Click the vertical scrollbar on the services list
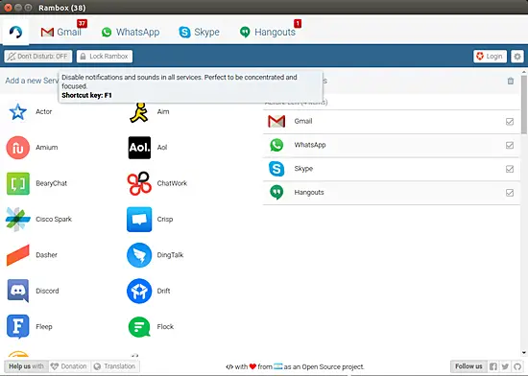The image size is (528, 376). [523, 105]
